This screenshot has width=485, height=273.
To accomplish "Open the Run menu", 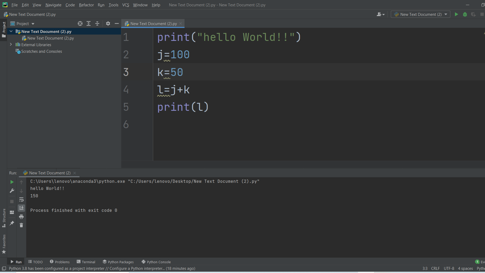I will click(x=101, y=5).
